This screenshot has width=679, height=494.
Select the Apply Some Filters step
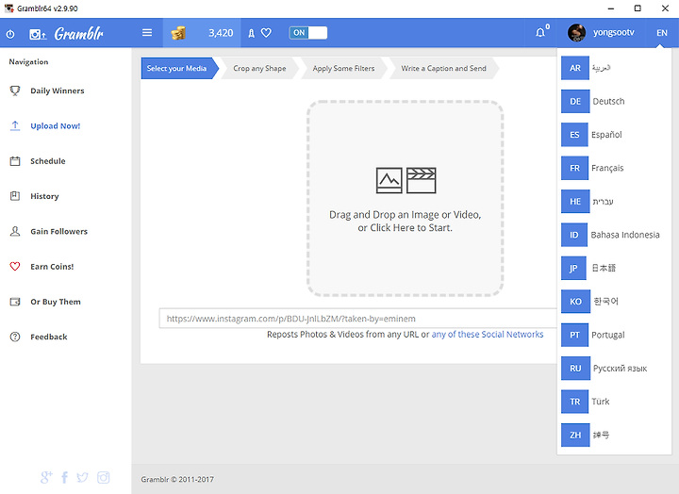pyautogui.click(x=343, y=69)
